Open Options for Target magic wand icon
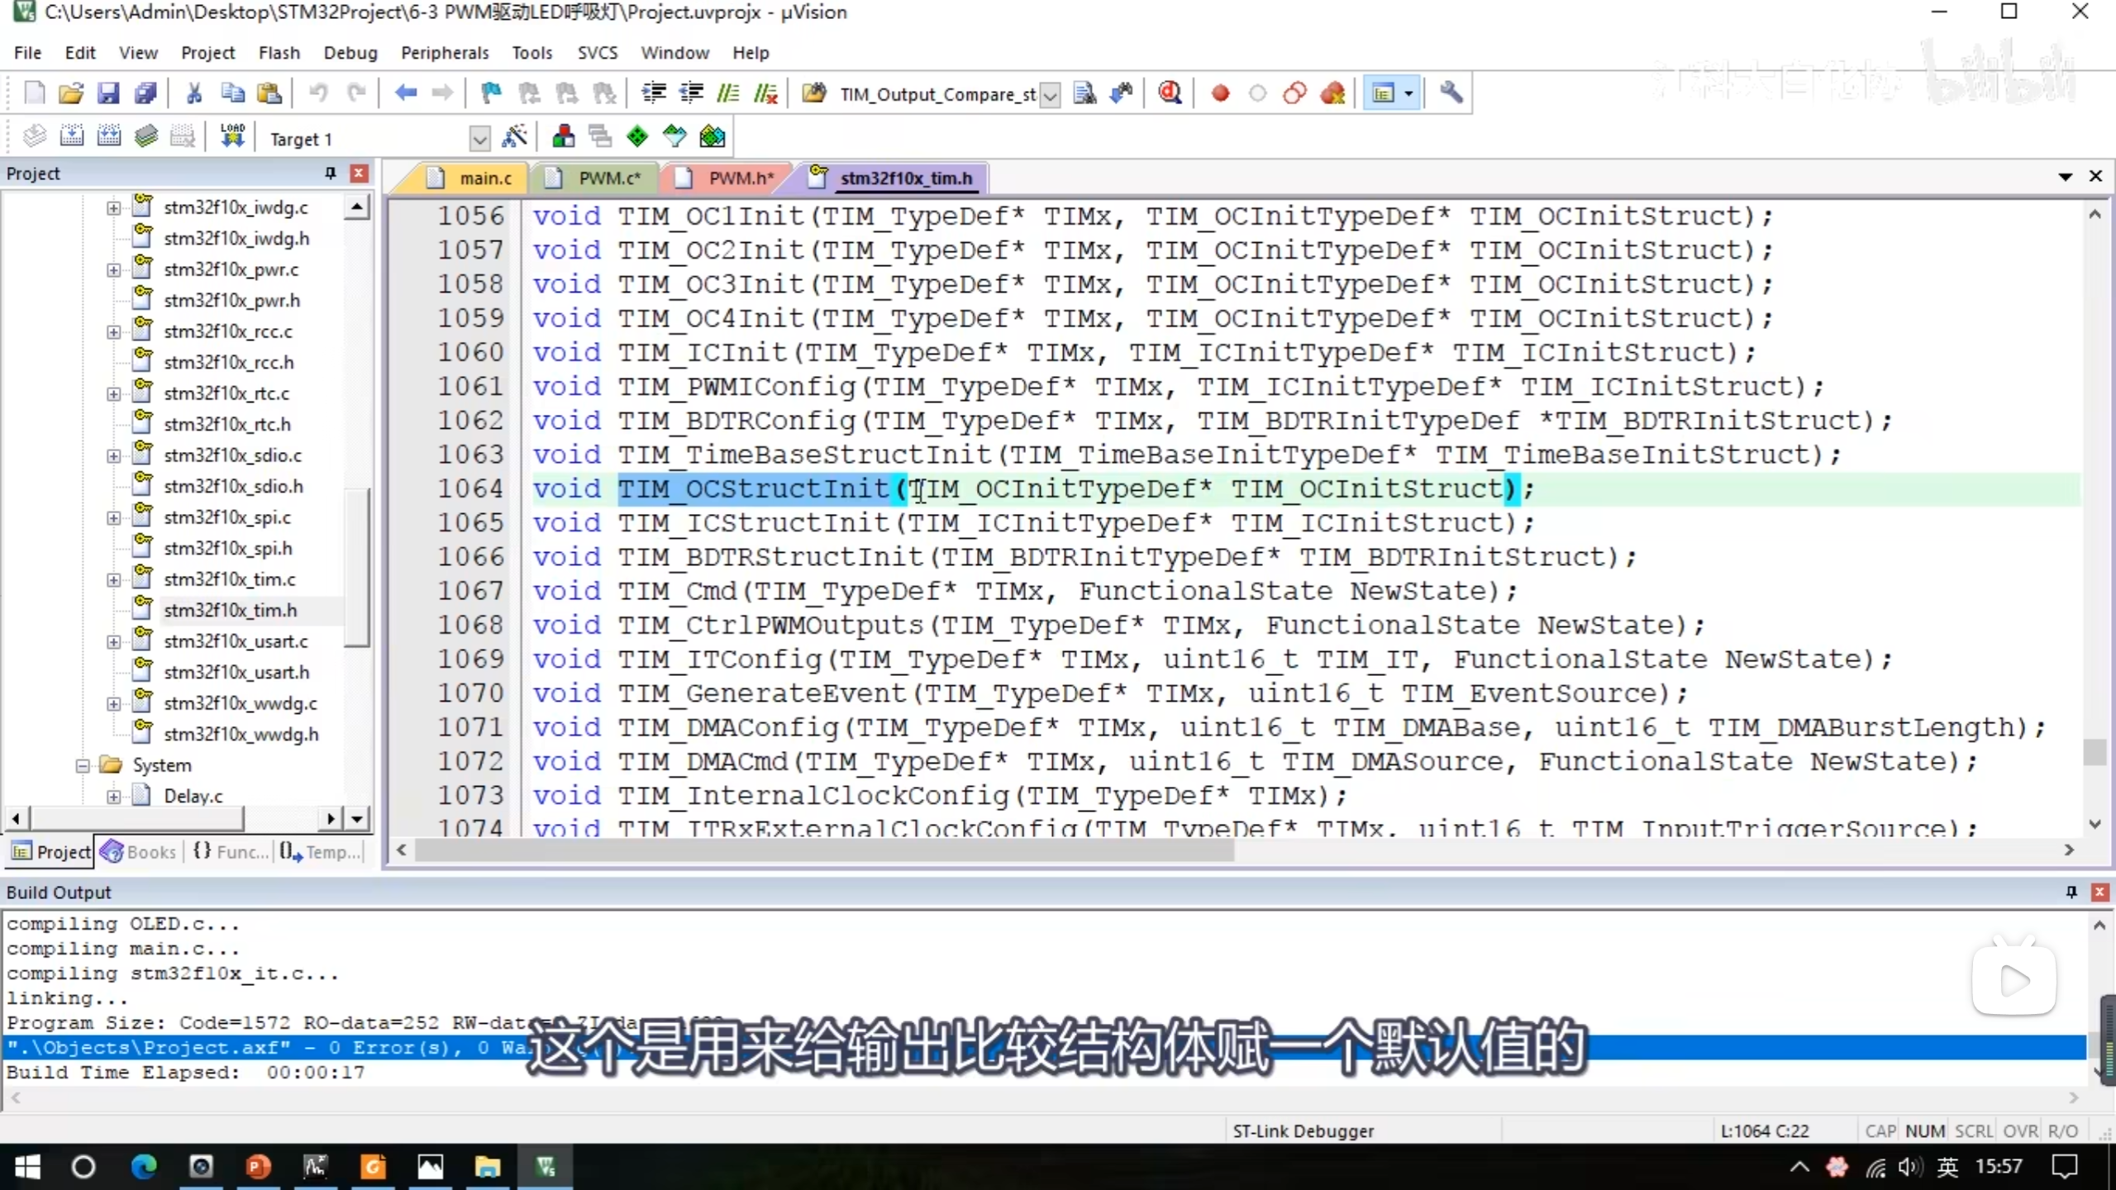Screen dimensions: 2116x1190 coord(514,137)
